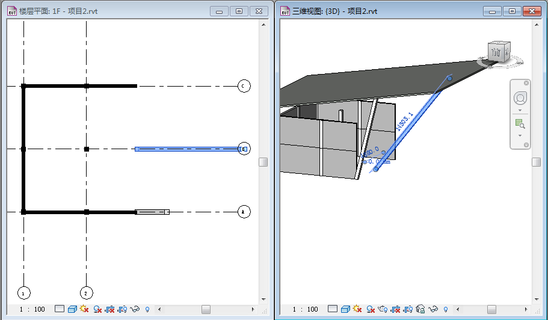The height and width of the screenshot is (320, 548).
Task: Open Rendering dialog teapot icon in 3D view
Action: pyautogui.click(x=383, y=309)
